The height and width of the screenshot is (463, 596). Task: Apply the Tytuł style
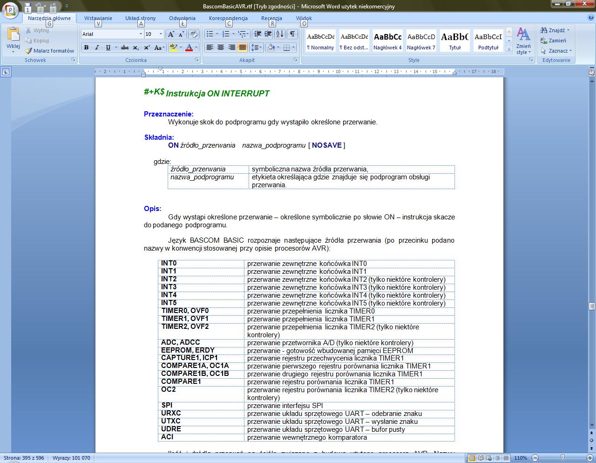click(454, 41)
